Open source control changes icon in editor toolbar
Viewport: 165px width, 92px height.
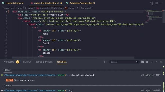(152, 3)
